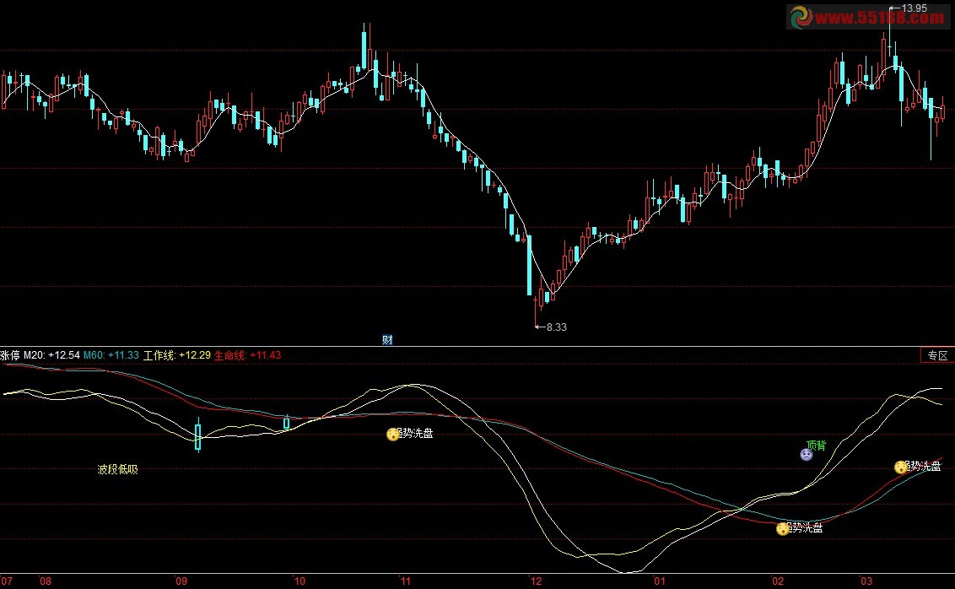Select the 工作线: +12.29 readout

(176, 355)
